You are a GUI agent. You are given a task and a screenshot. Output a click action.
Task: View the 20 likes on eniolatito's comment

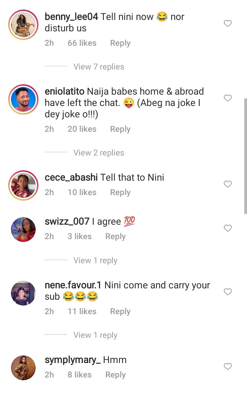82,129
